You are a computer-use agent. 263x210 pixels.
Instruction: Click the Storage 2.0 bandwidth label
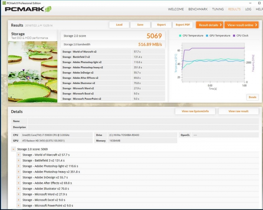77,44
